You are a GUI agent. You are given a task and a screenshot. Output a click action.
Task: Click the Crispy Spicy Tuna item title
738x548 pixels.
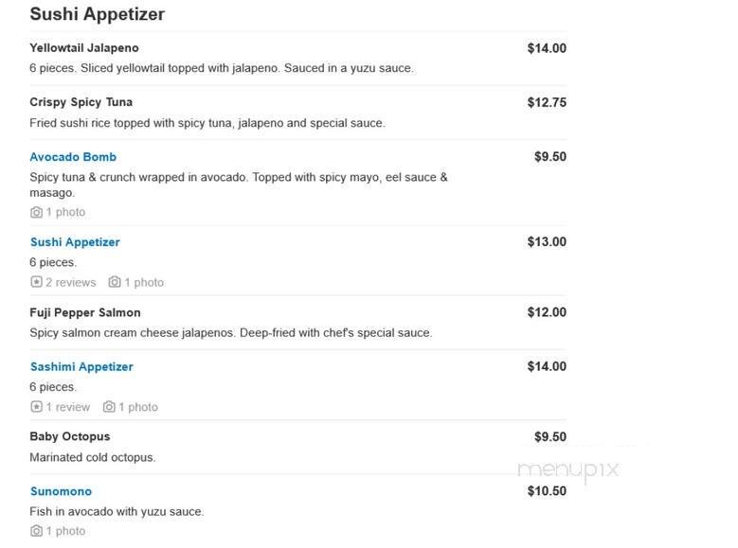(81, 102)
